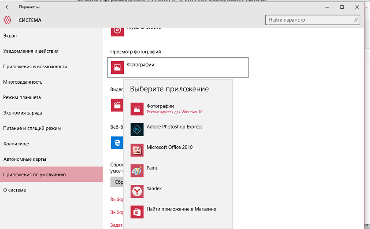The width and height of the screenshot is (370, 229).
Task: Choose the Yandex browser icon
Action: (137, 191)
